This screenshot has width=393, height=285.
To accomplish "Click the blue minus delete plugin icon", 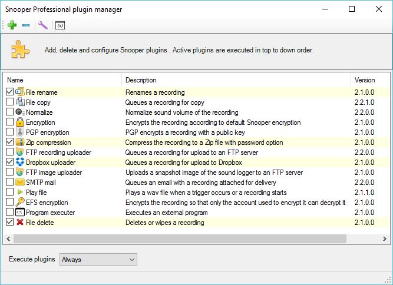I will point(26,25).
